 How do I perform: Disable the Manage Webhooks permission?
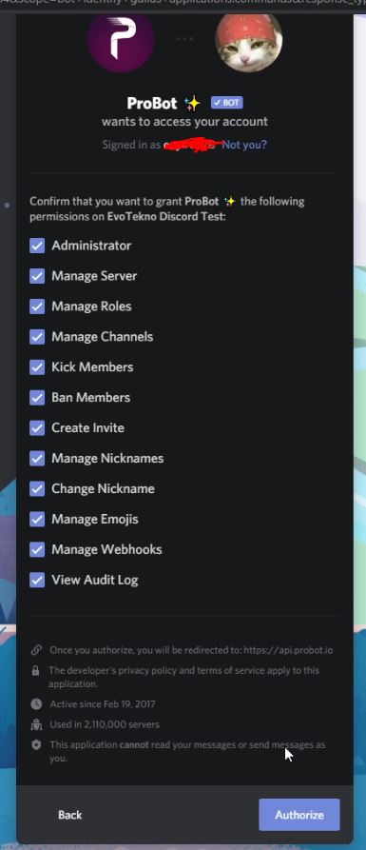point(37,549)
